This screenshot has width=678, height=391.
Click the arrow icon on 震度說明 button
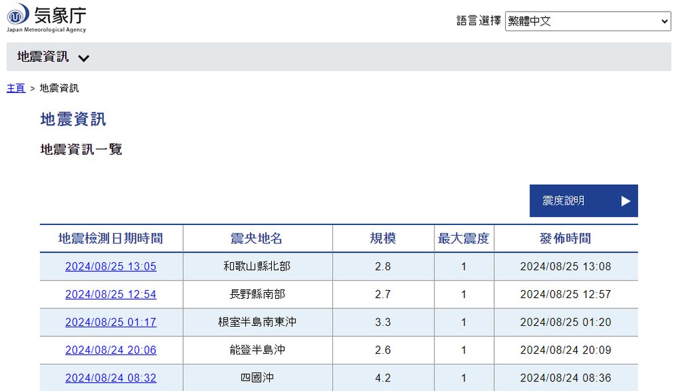[x=625, y=201]
